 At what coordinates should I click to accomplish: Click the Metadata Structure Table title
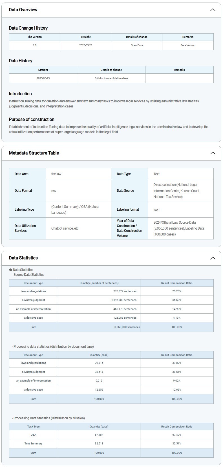pos(34,153)
